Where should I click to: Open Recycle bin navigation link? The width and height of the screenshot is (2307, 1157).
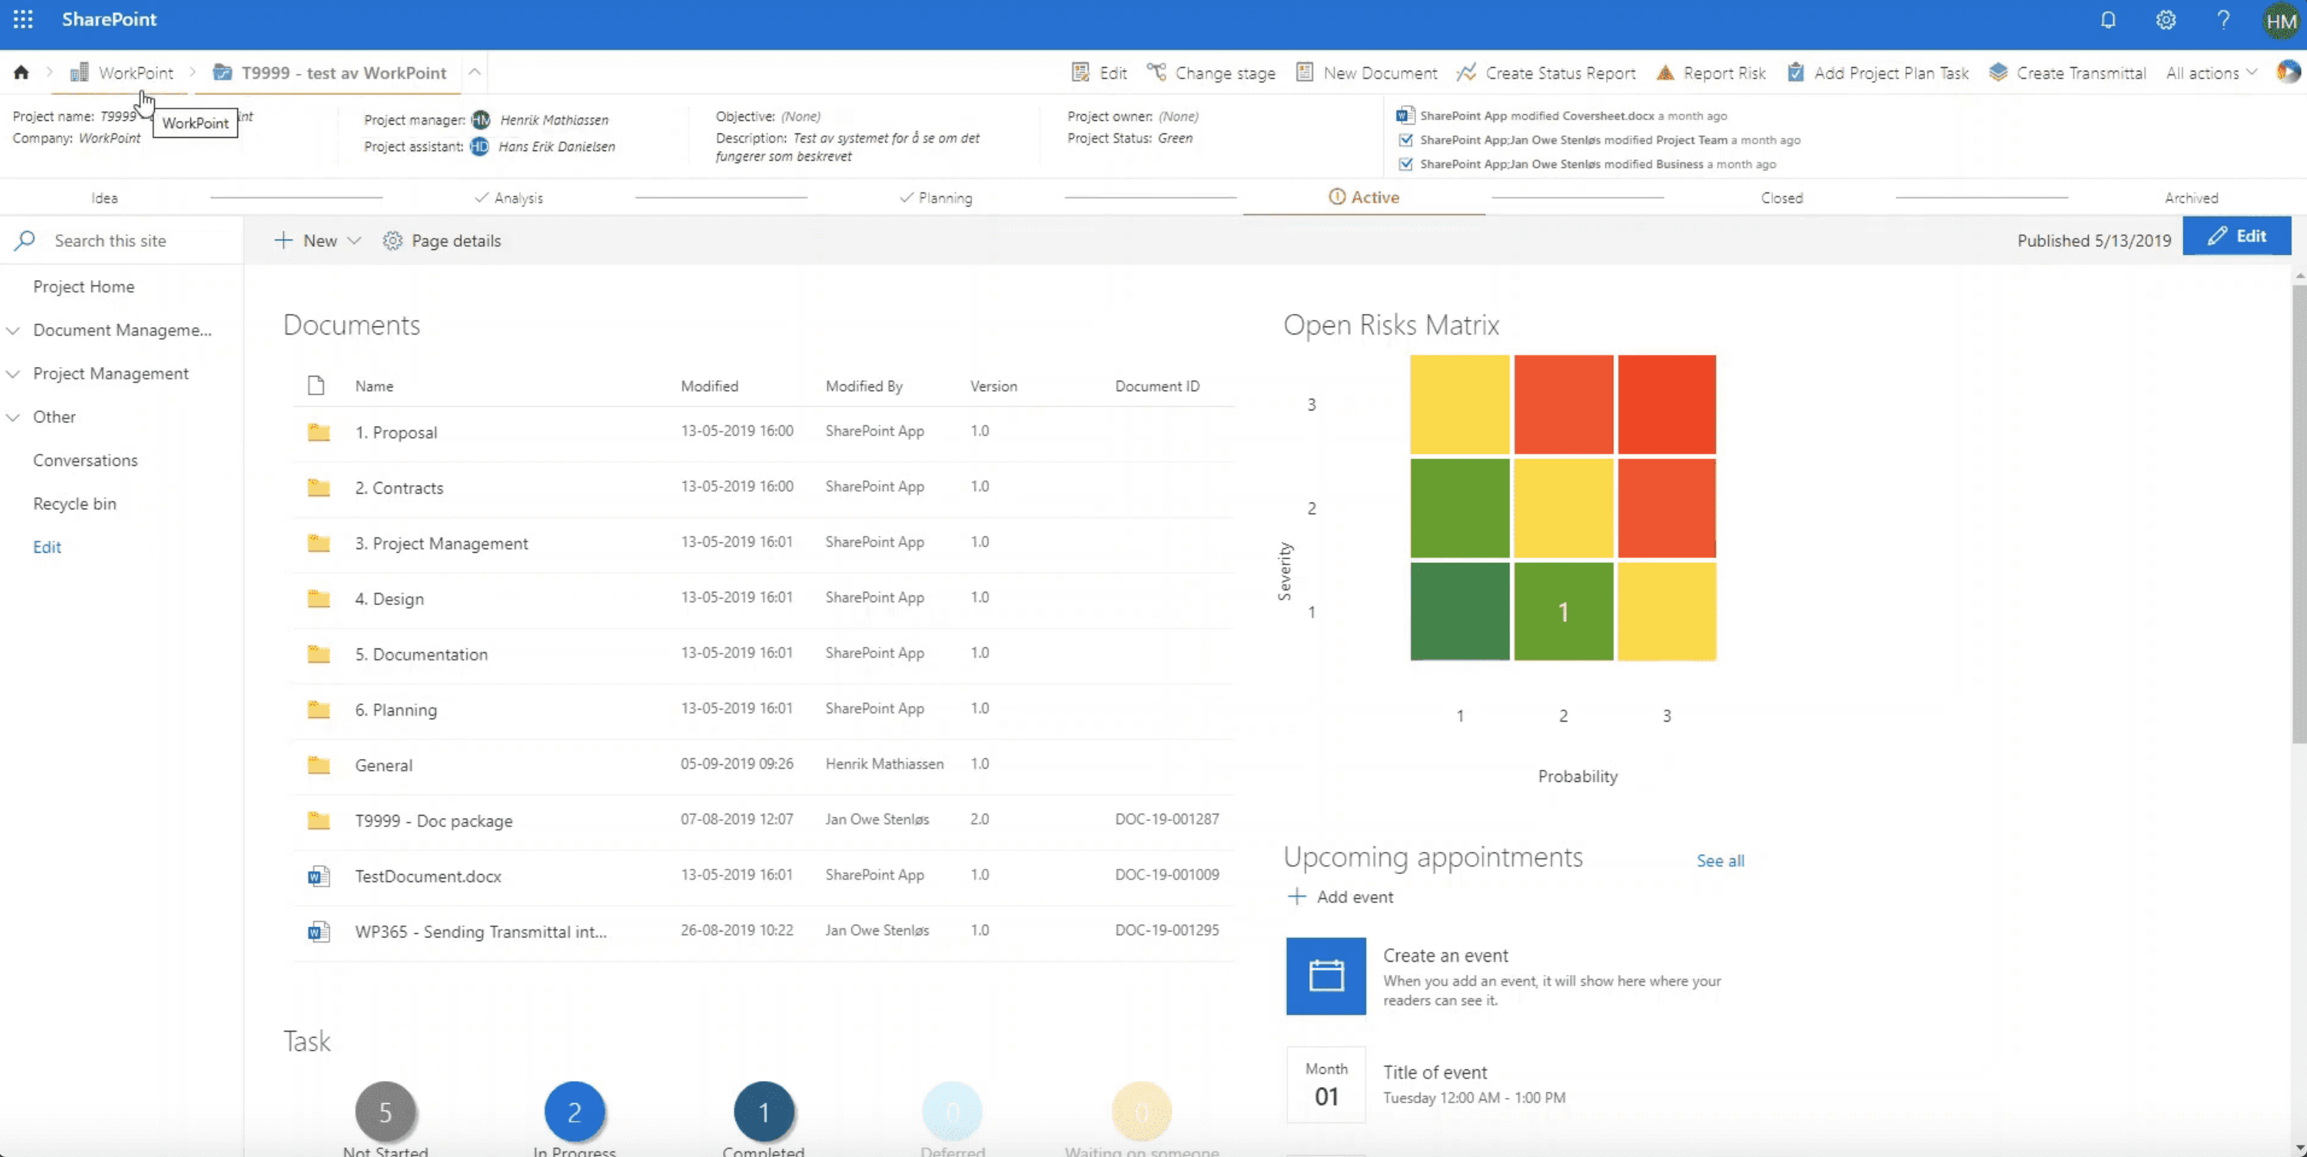click(x=74, y=503)
